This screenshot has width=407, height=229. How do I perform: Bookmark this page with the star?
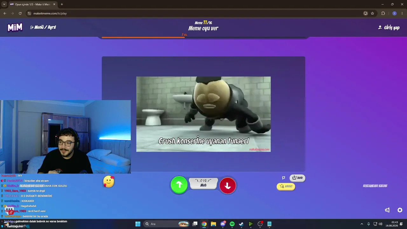tap(372, 13)
